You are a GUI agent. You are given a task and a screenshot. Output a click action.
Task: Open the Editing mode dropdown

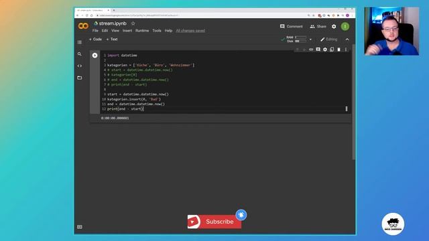329,39
